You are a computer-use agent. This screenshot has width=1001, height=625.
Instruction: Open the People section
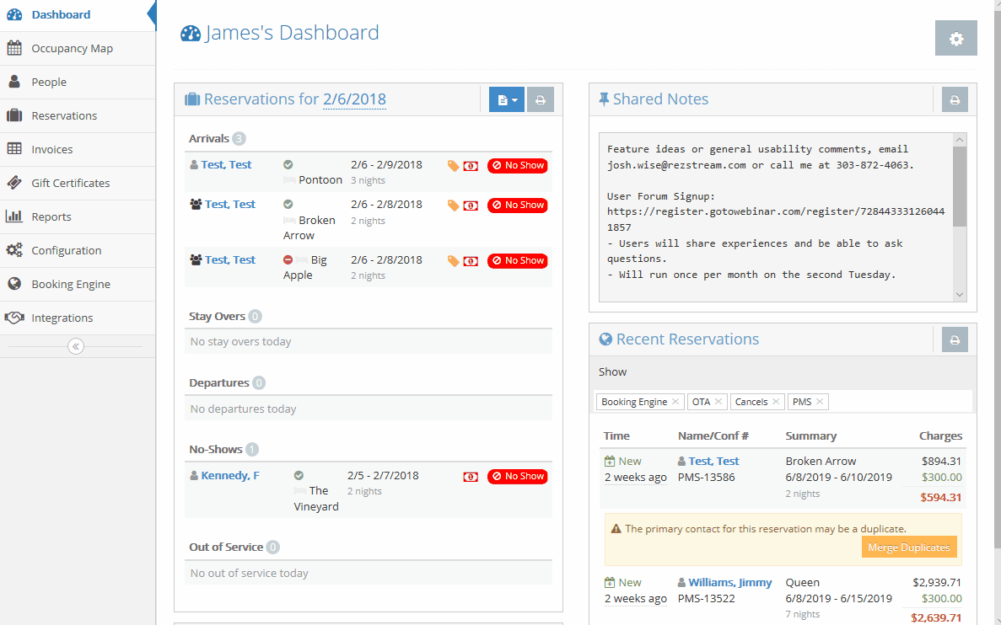pos(78,83)
